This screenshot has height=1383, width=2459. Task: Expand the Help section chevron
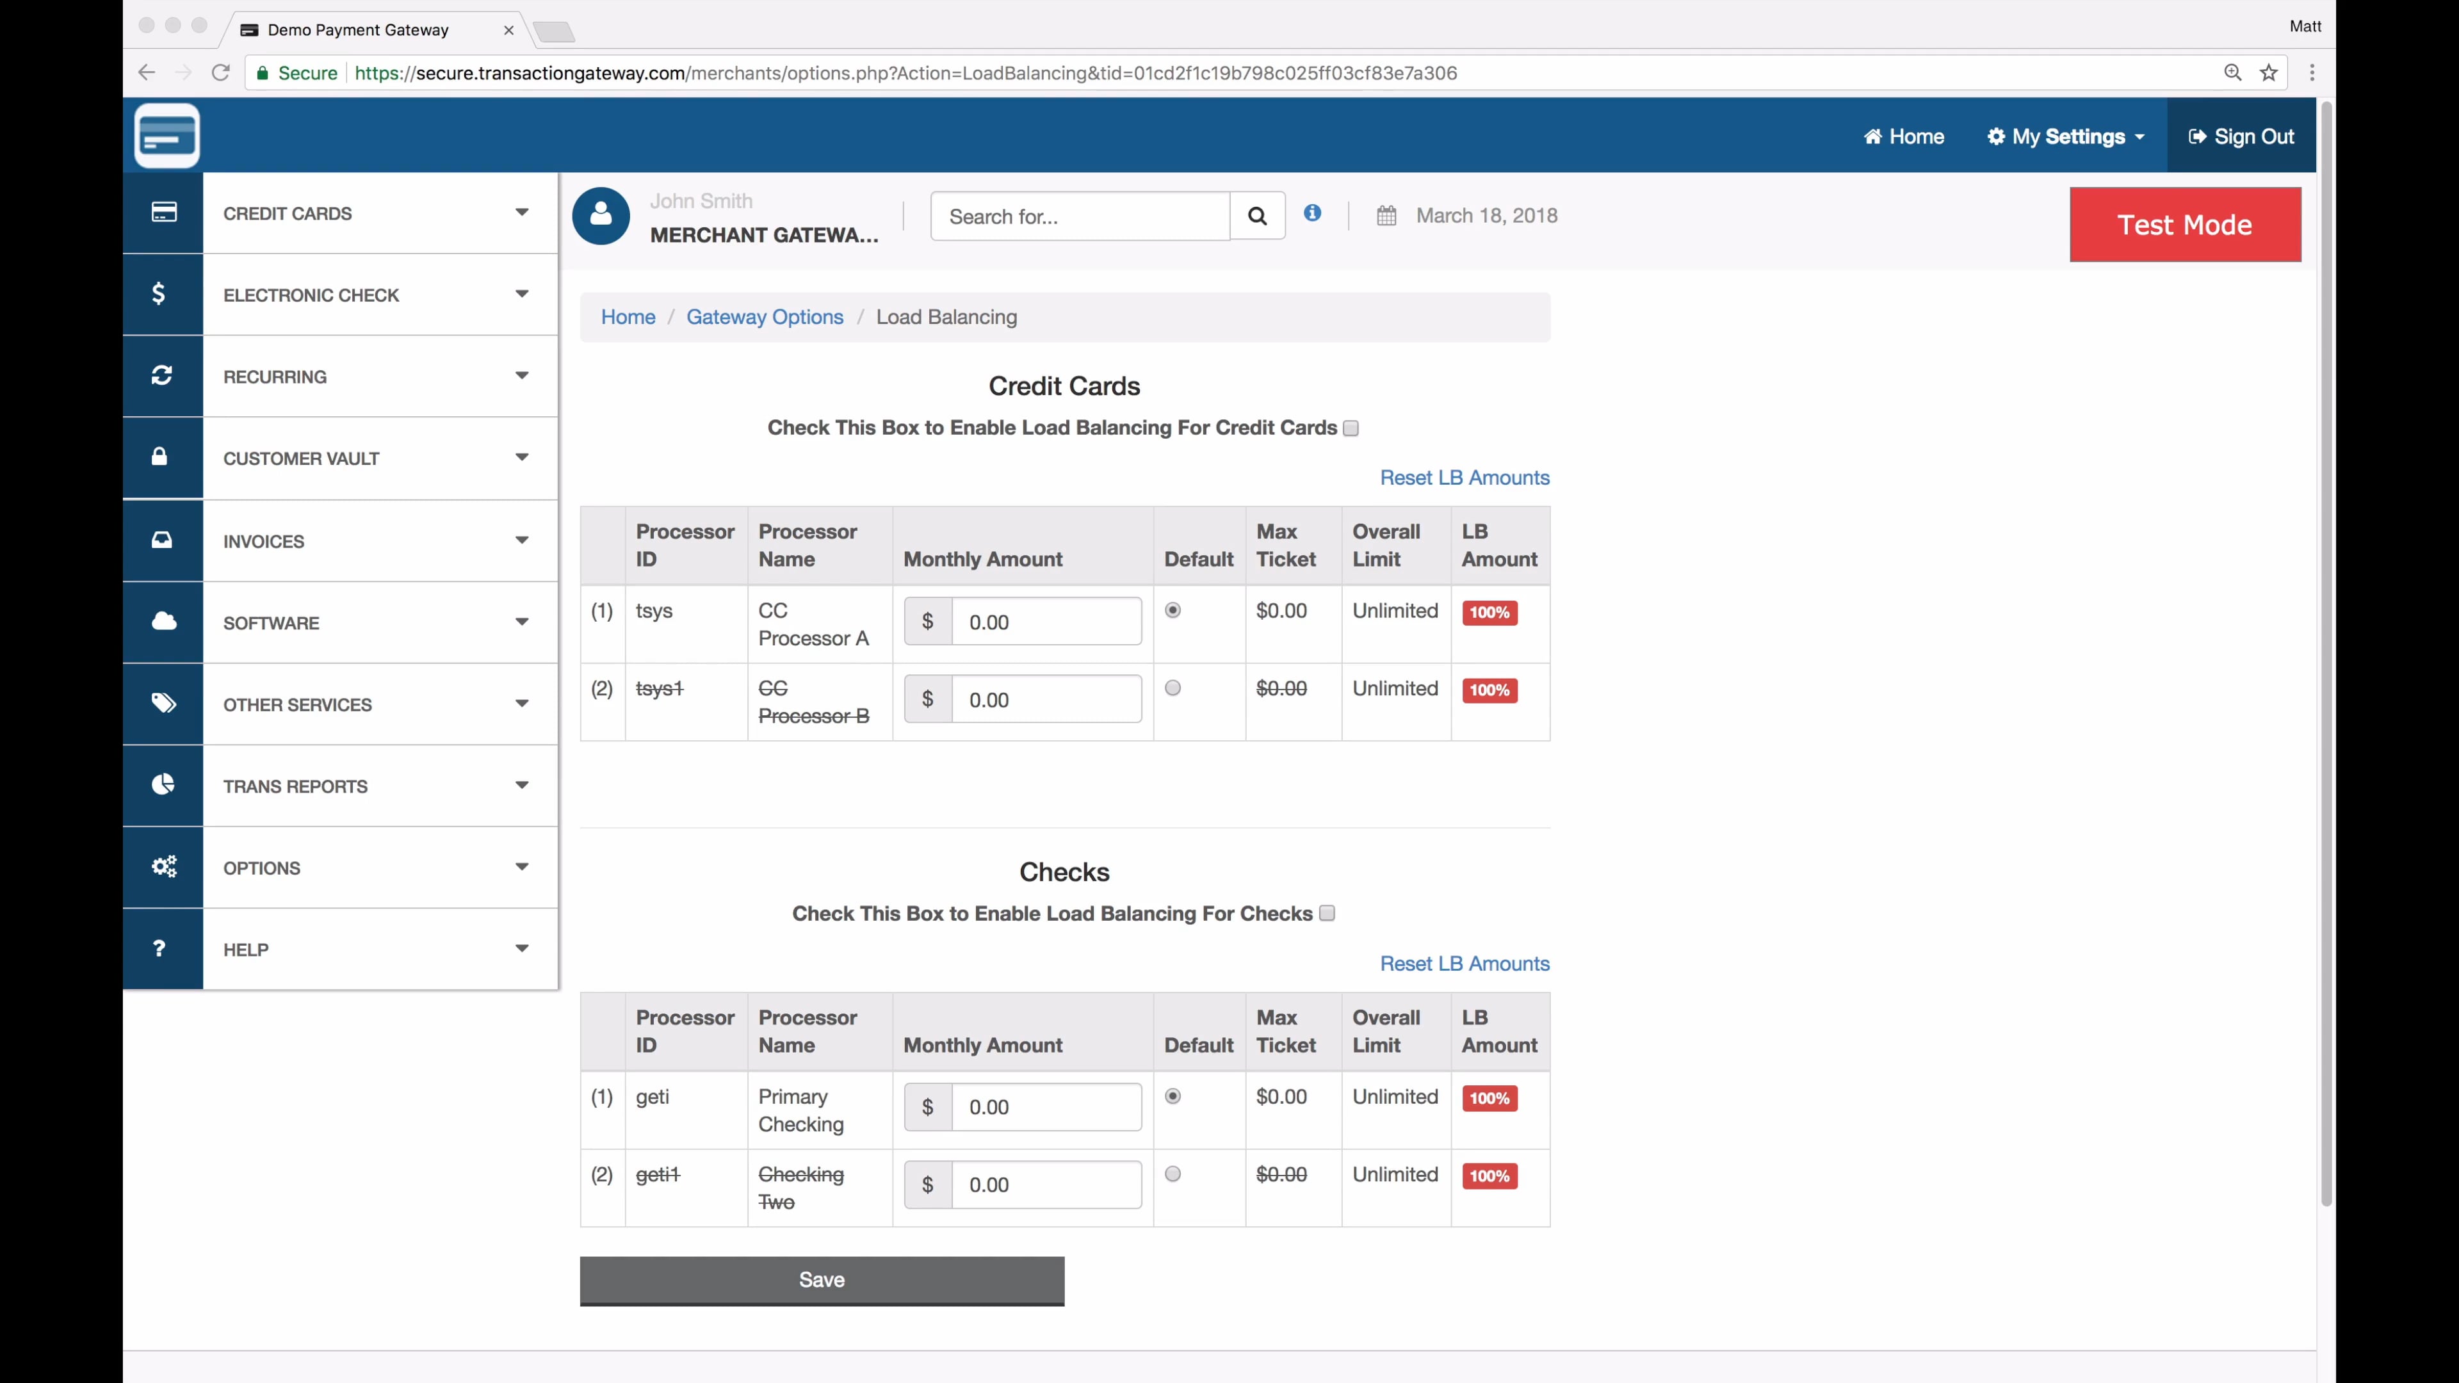coord(521,948)
